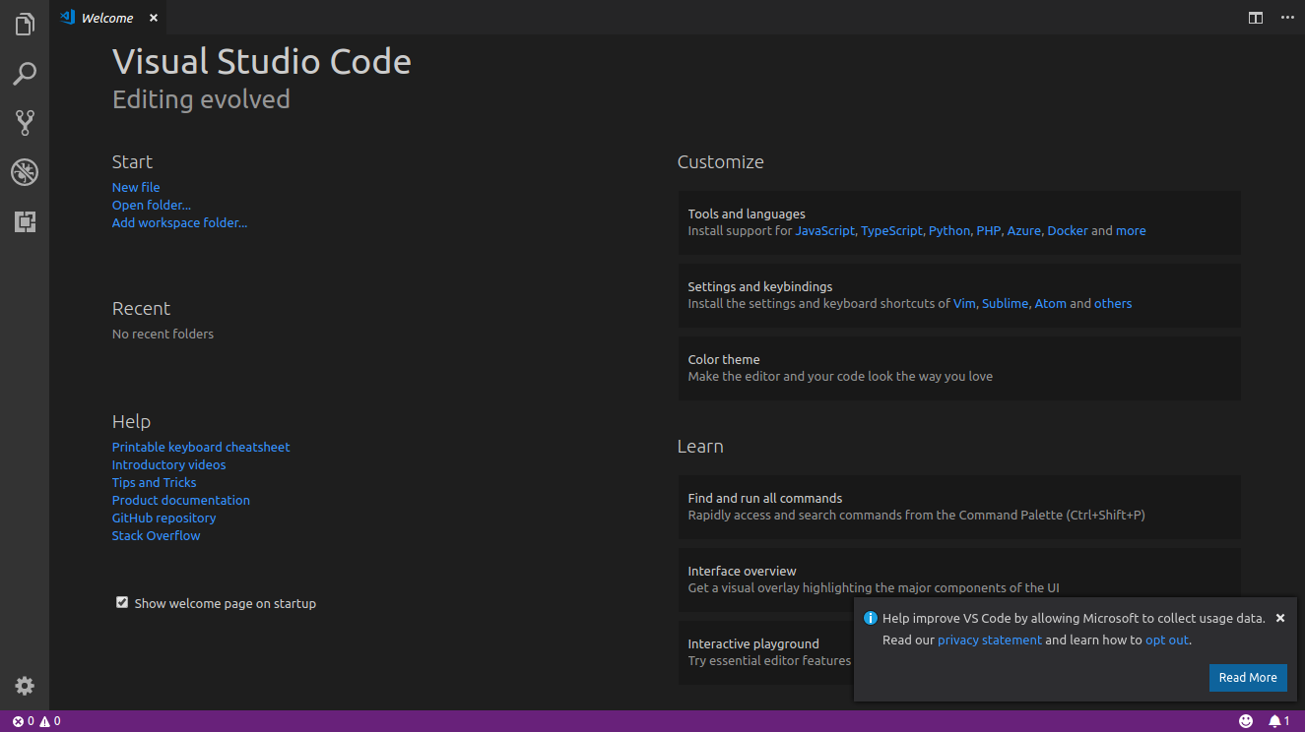Click the Split Editor icon

1255,17
